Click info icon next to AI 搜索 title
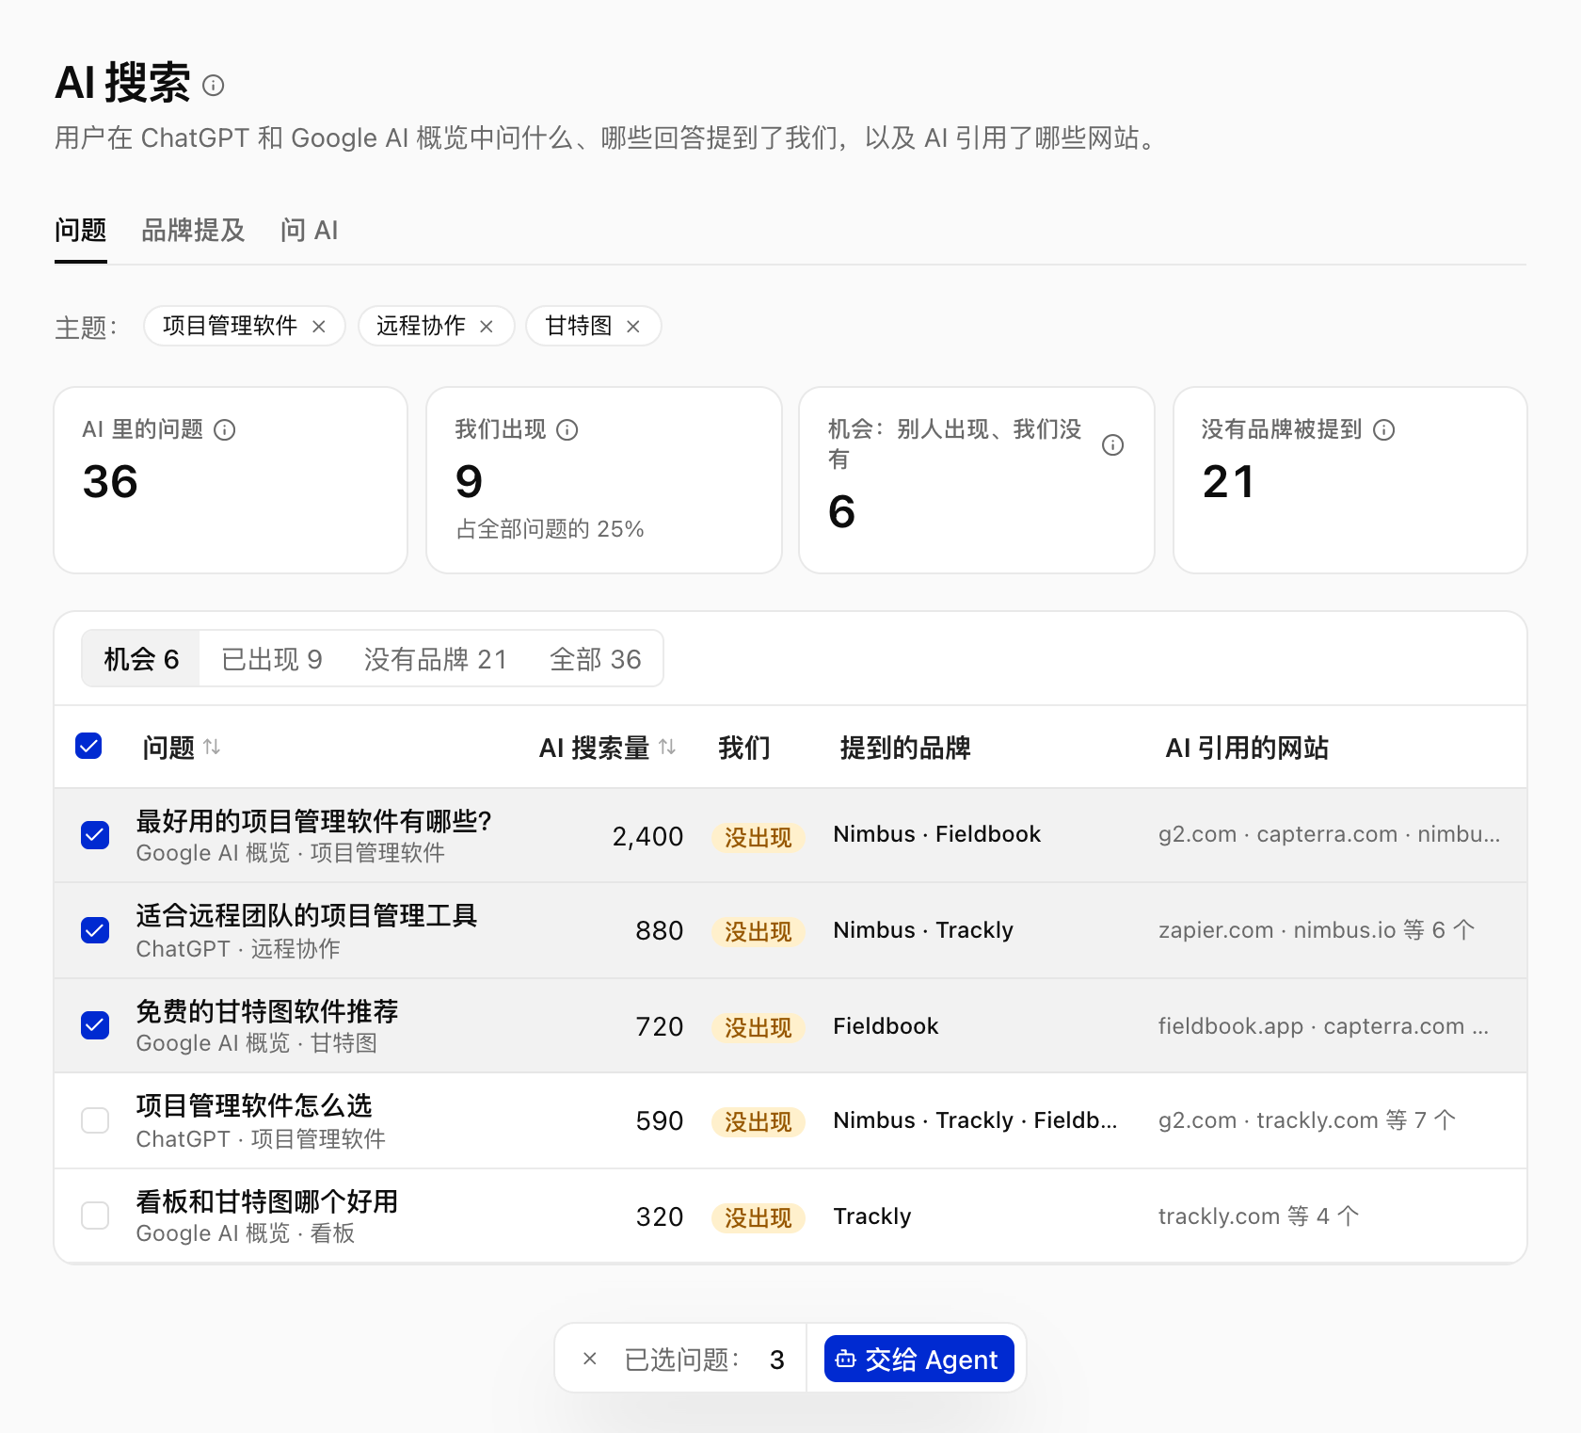Screen dimensions: 1581x1433 [x=214, y=86]
